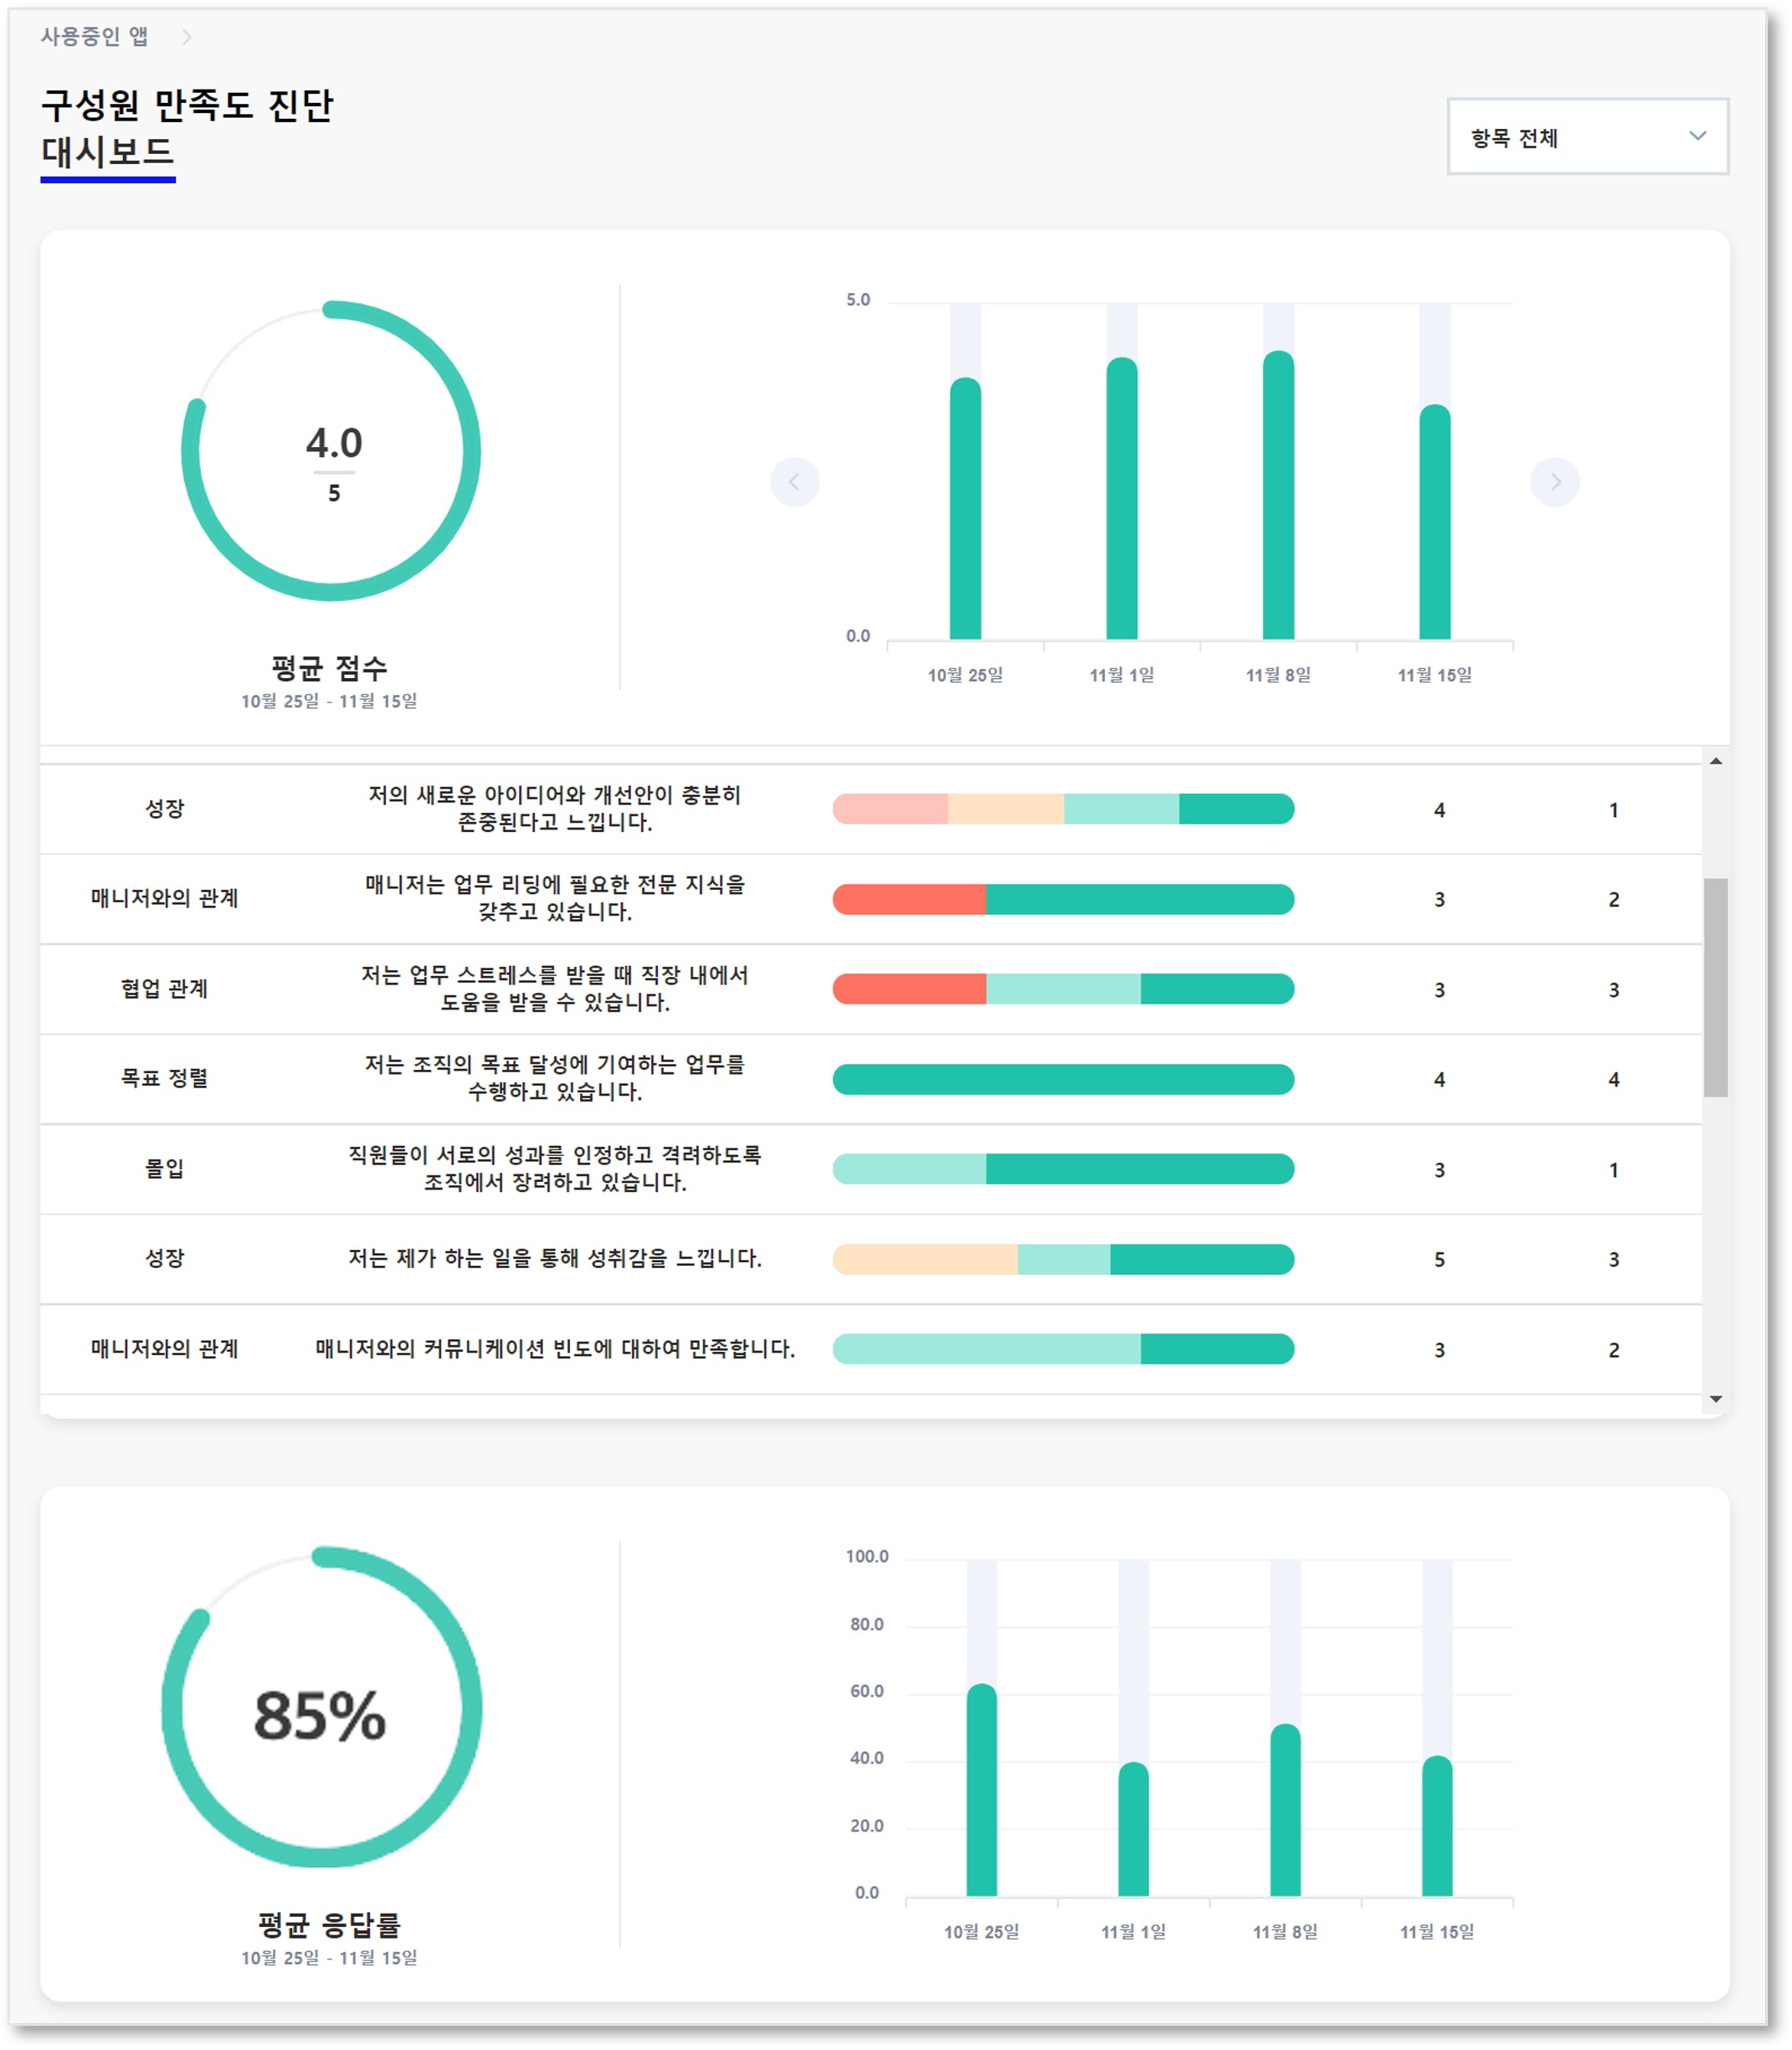The height and width of the screenshot is (2050, 1792).
Task: Select the 몰입 category row
Action: click(164, 1169)
